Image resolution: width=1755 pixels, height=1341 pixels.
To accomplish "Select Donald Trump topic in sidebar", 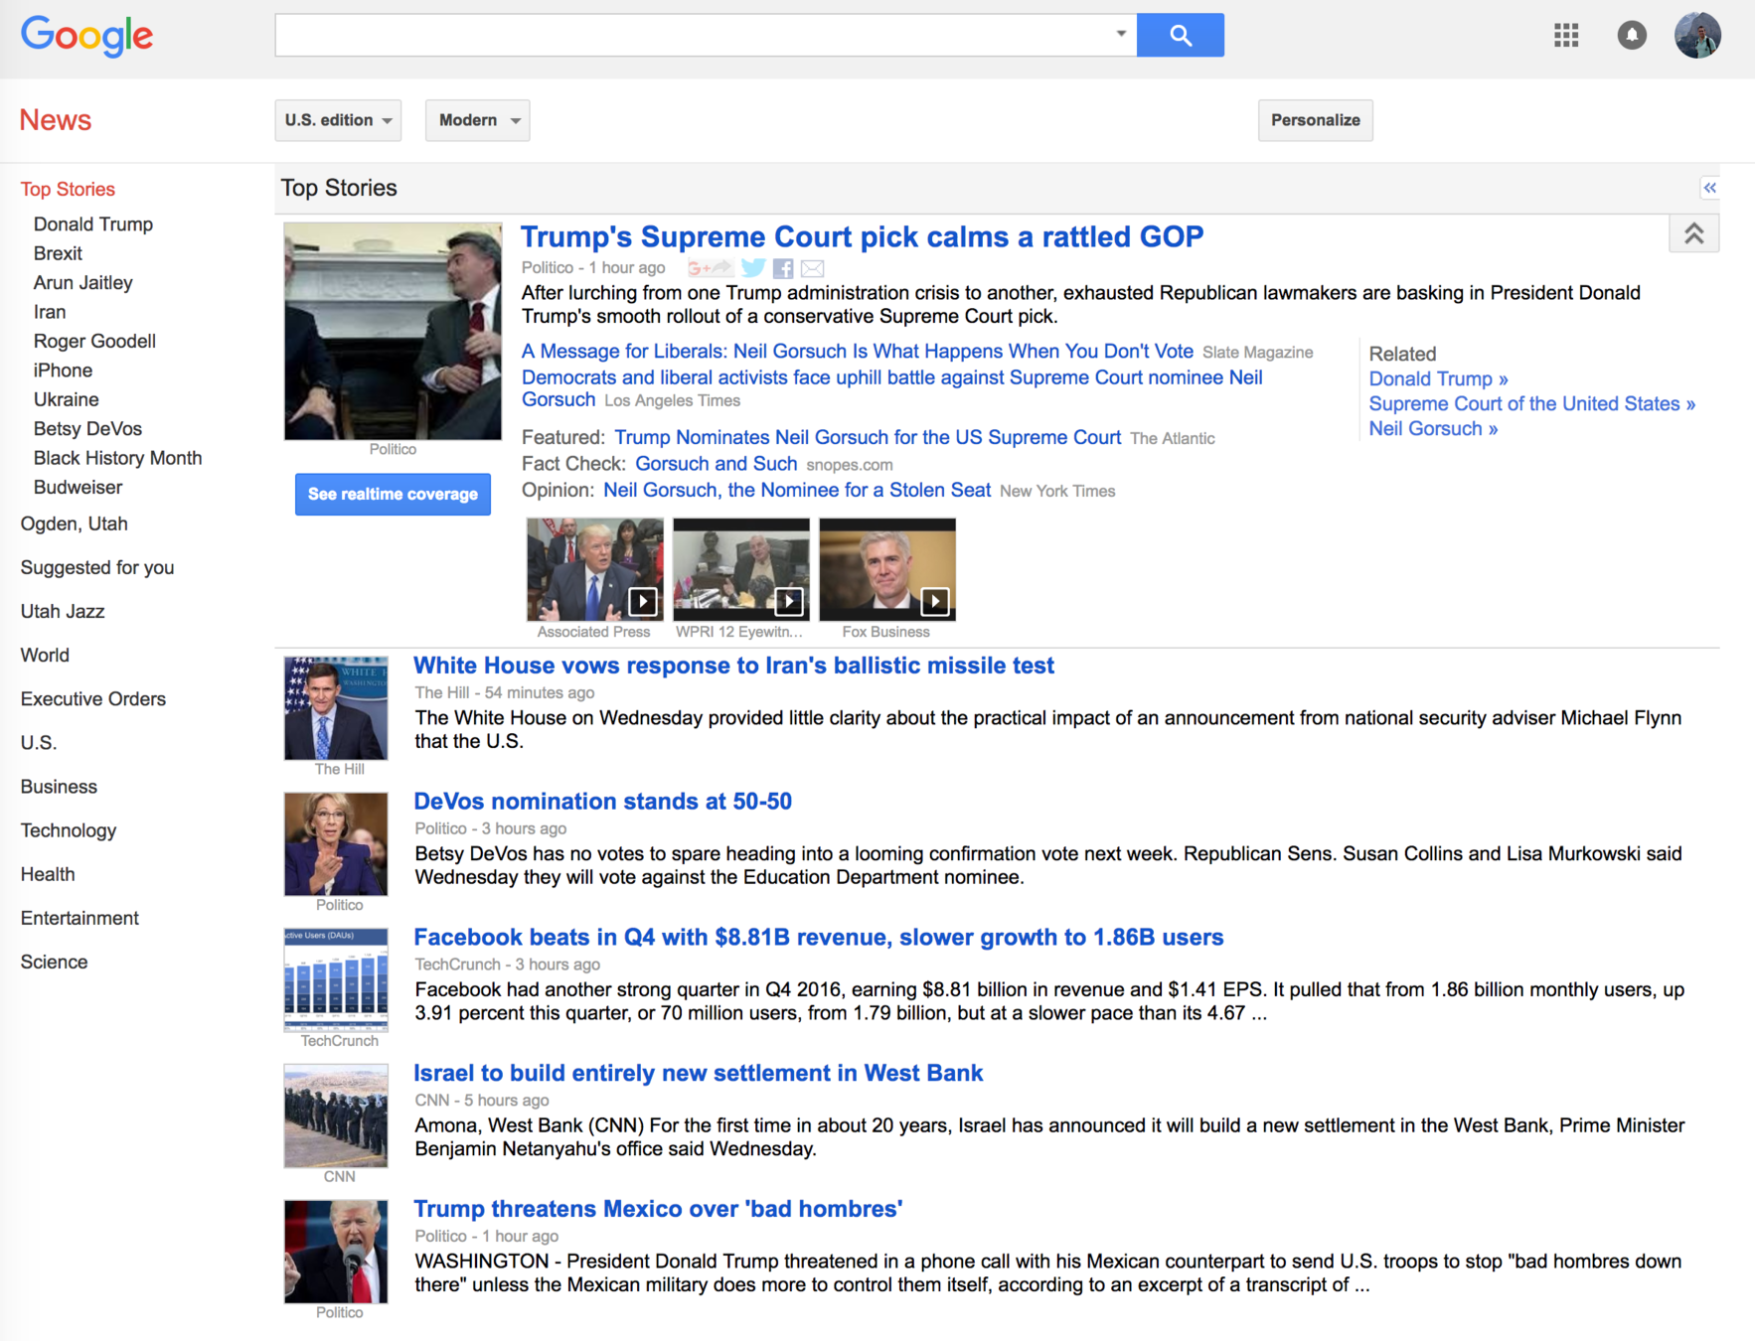I will point(93,224).
